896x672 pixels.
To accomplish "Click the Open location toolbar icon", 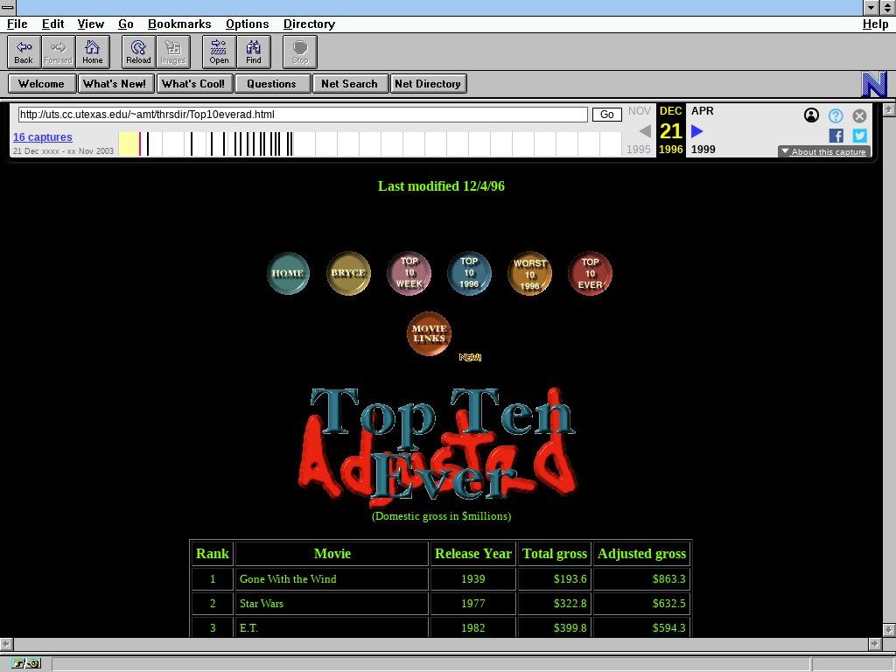I will [219, 52].
